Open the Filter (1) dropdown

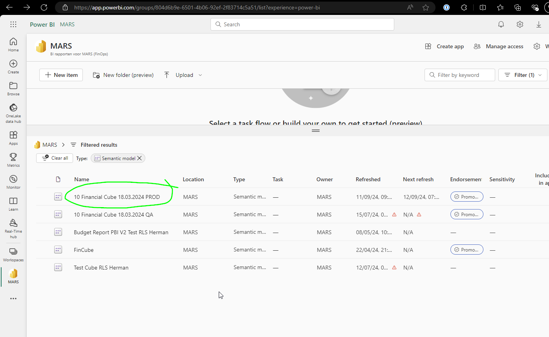[523, 75]
